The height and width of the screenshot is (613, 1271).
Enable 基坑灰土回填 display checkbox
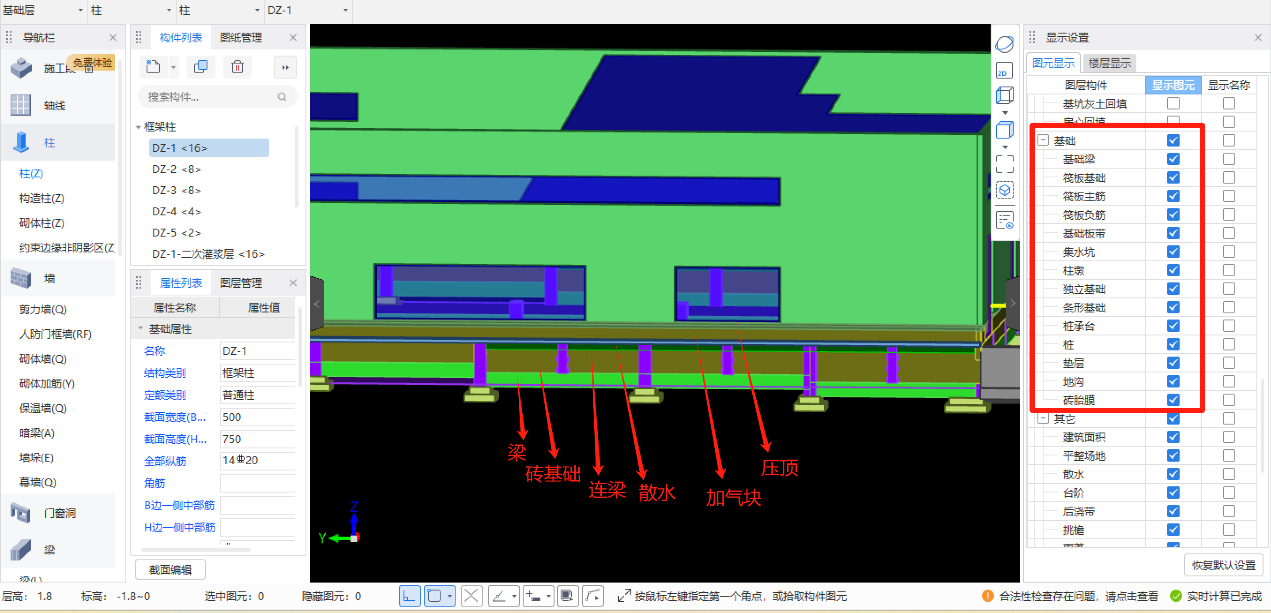click(1173, 104)
